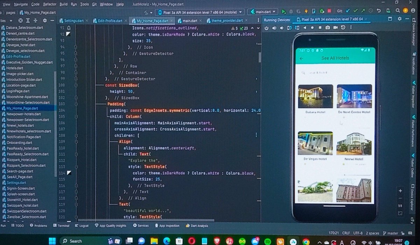
Task: Open the Logcat panel
Action: pyautogui.click(x=82, y=226)
